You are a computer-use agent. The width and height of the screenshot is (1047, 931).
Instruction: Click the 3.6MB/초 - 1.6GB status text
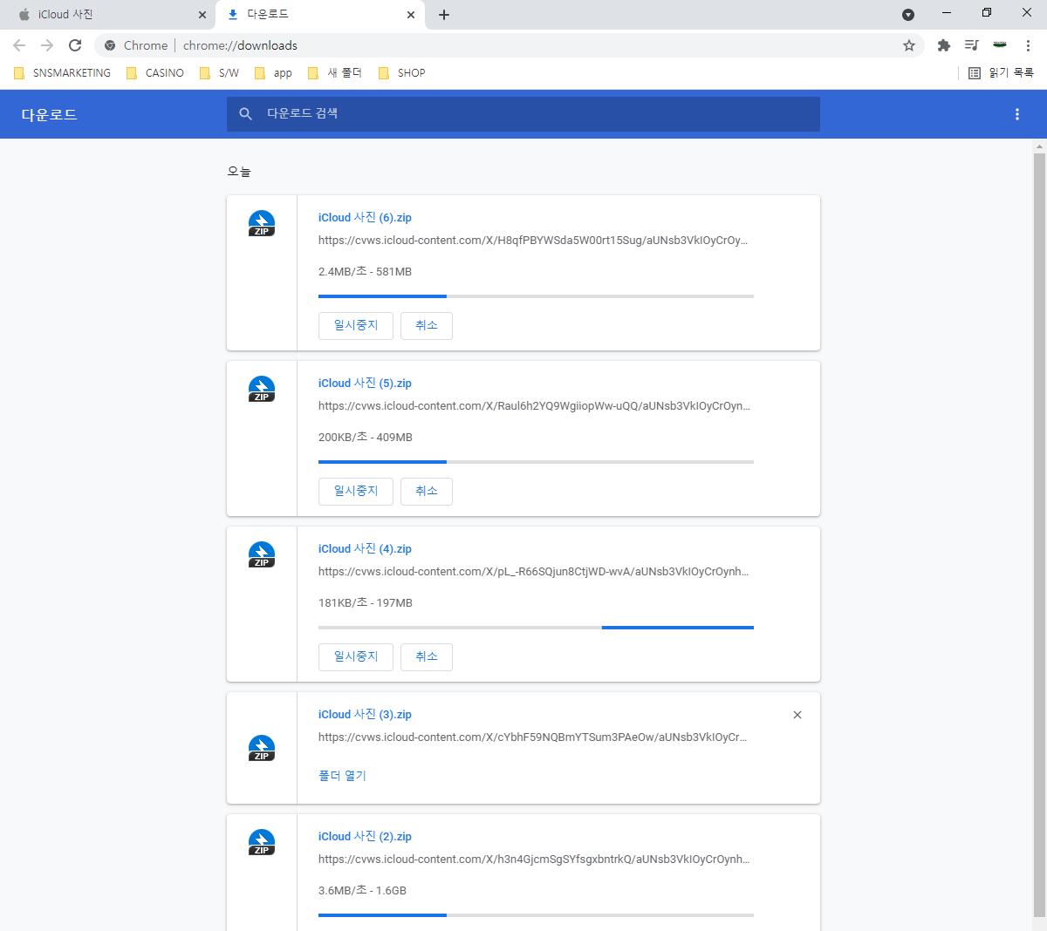click(x=362, y=891)
